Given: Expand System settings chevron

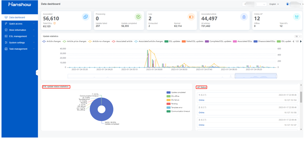Looking at the screenshot, I should (34, 42).
